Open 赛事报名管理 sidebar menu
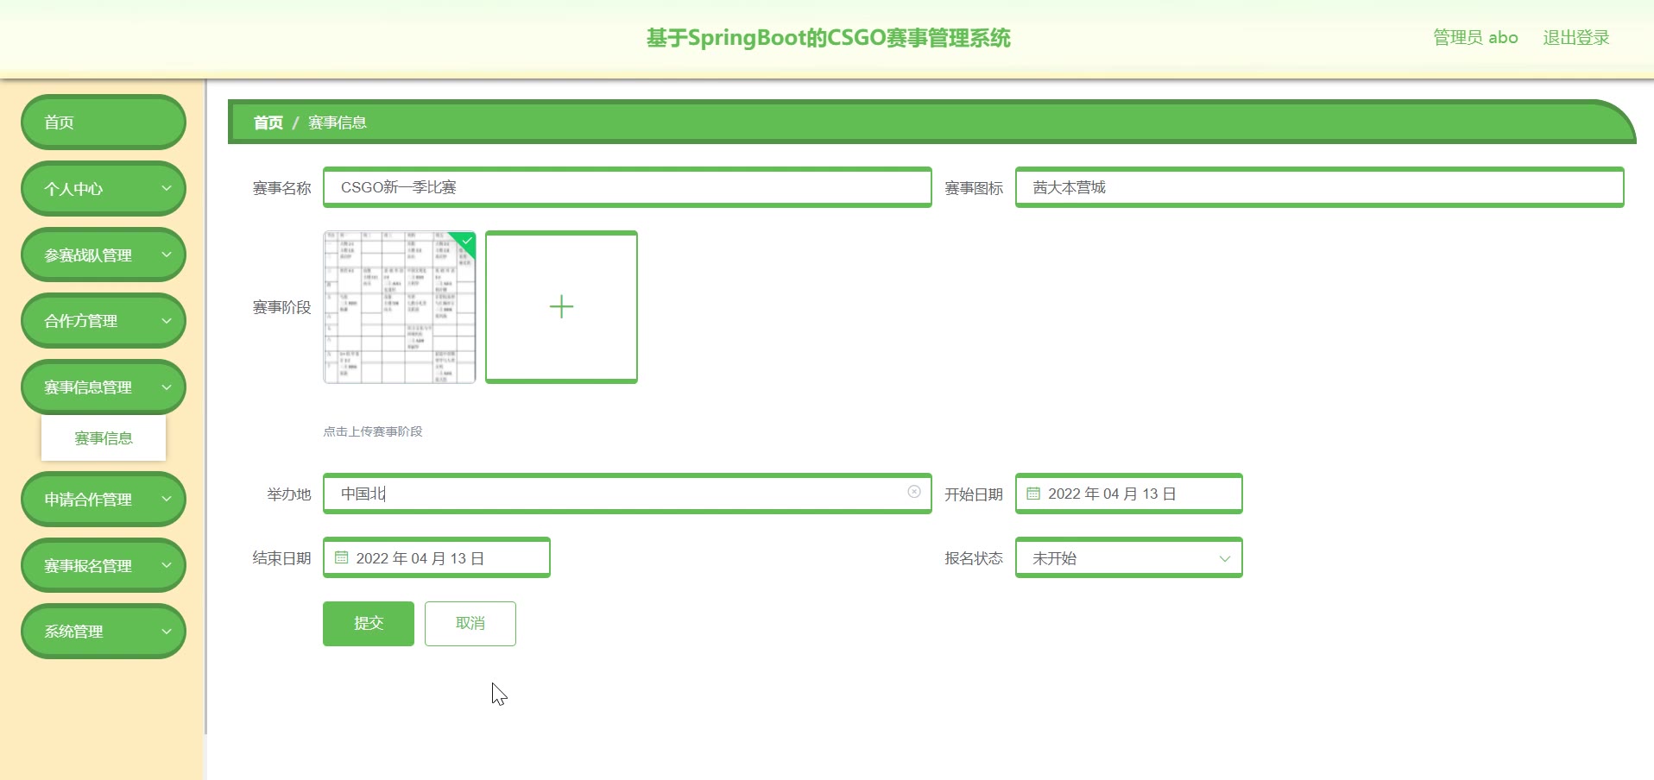The height and width of the screenshot is (780, 1654). 104,565
